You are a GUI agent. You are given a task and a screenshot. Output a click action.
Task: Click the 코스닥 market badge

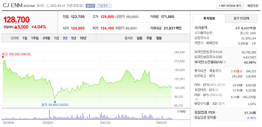point(40,6)
